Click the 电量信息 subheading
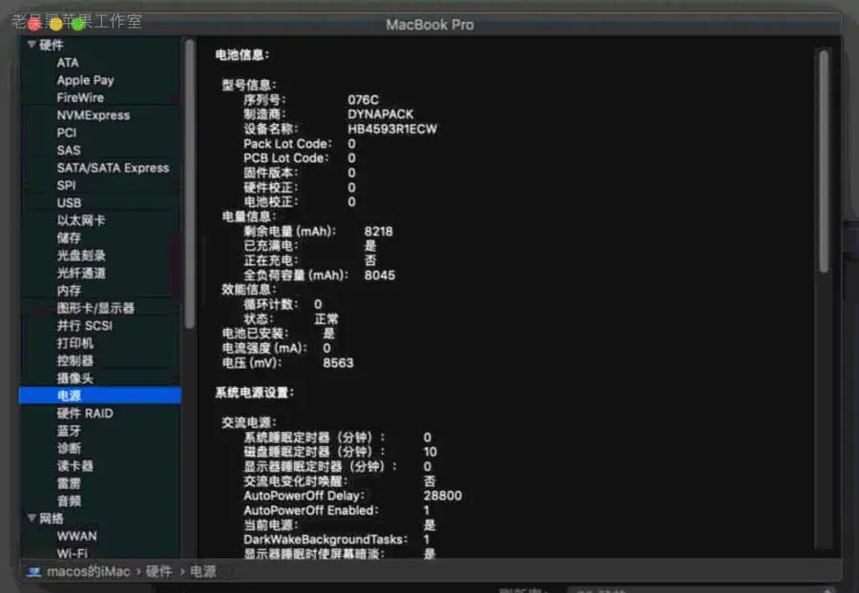This screenshot has height=593, width=859. click(x=249, y=216)
